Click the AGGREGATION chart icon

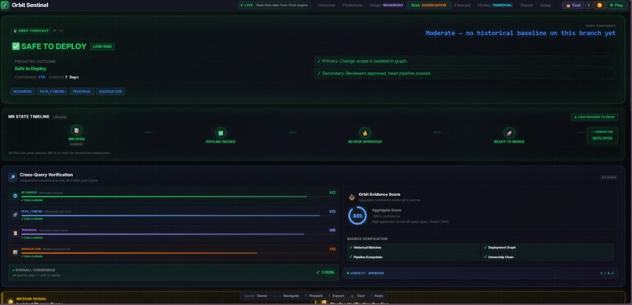[x=16, y=252]
